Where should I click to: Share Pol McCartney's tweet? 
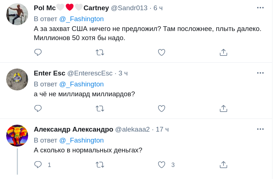(x=224, y=52)
